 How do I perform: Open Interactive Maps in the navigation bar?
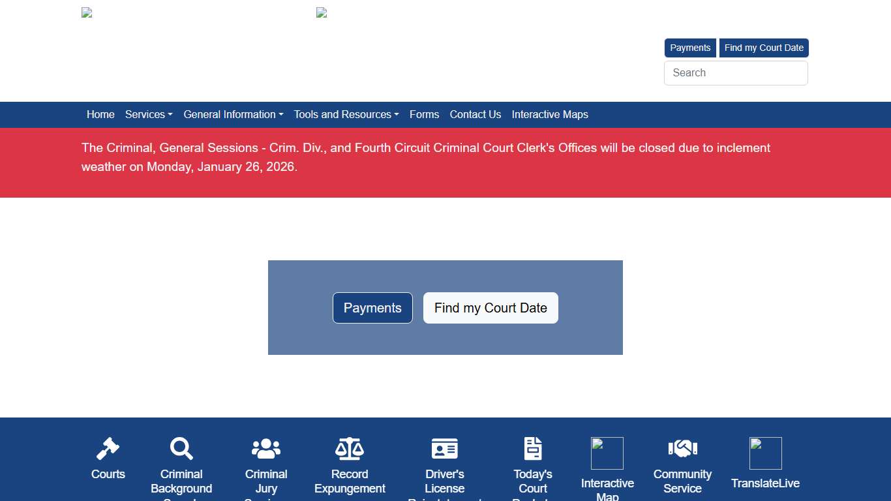pos(550,115)
